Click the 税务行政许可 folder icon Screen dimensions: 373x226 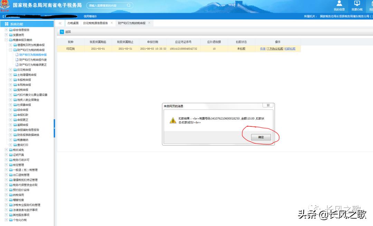(x=11, y=160)
